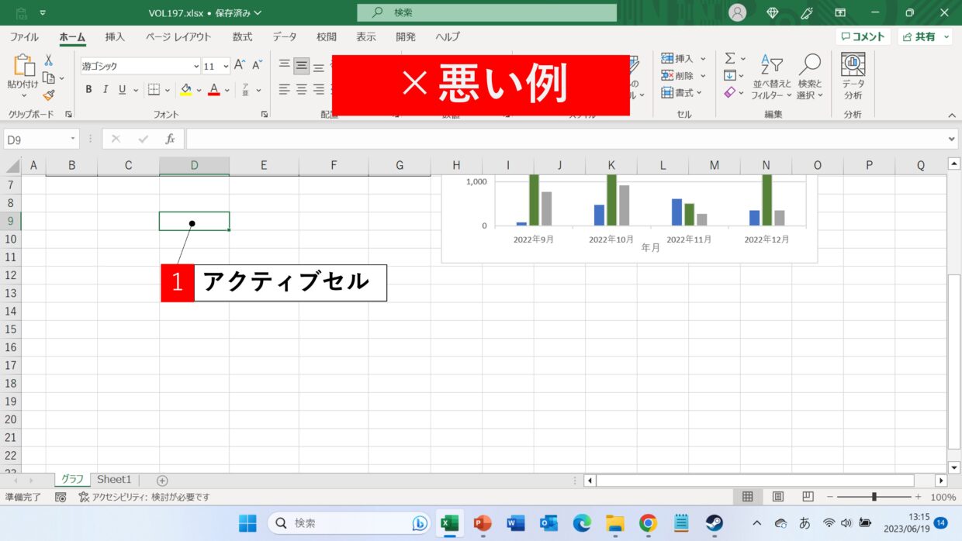962x541 pixels.
Task: Select the Format Painter brush icon
Action: [48, 95]
